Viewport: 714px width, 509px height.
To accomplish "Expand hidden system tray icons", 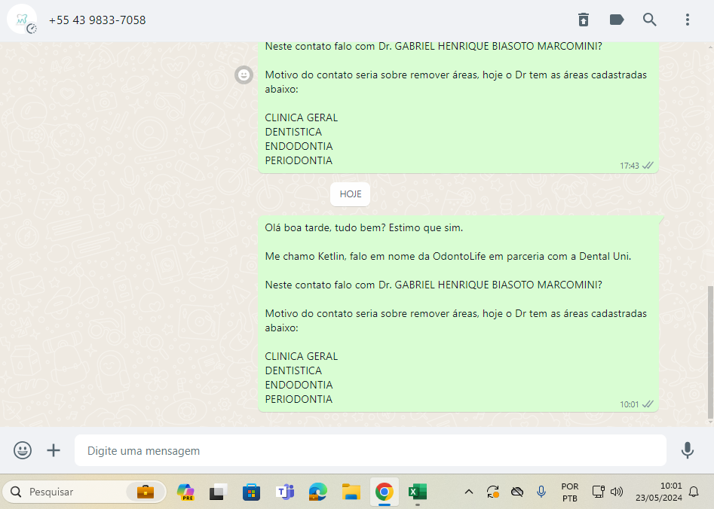I will [x=468, y=492].
